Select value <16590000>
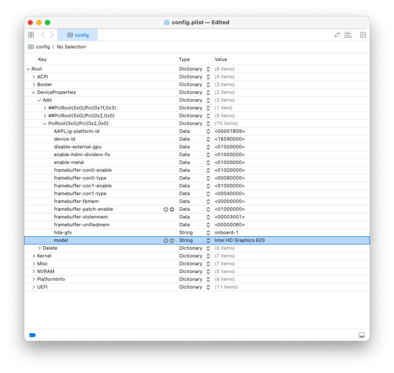Screen dimensions: 394x373 point(230,139)
